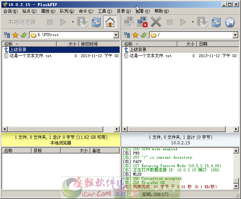The image size is (241, 199).
Task: Open the 目录 menu
Action: tap(124, 11)
